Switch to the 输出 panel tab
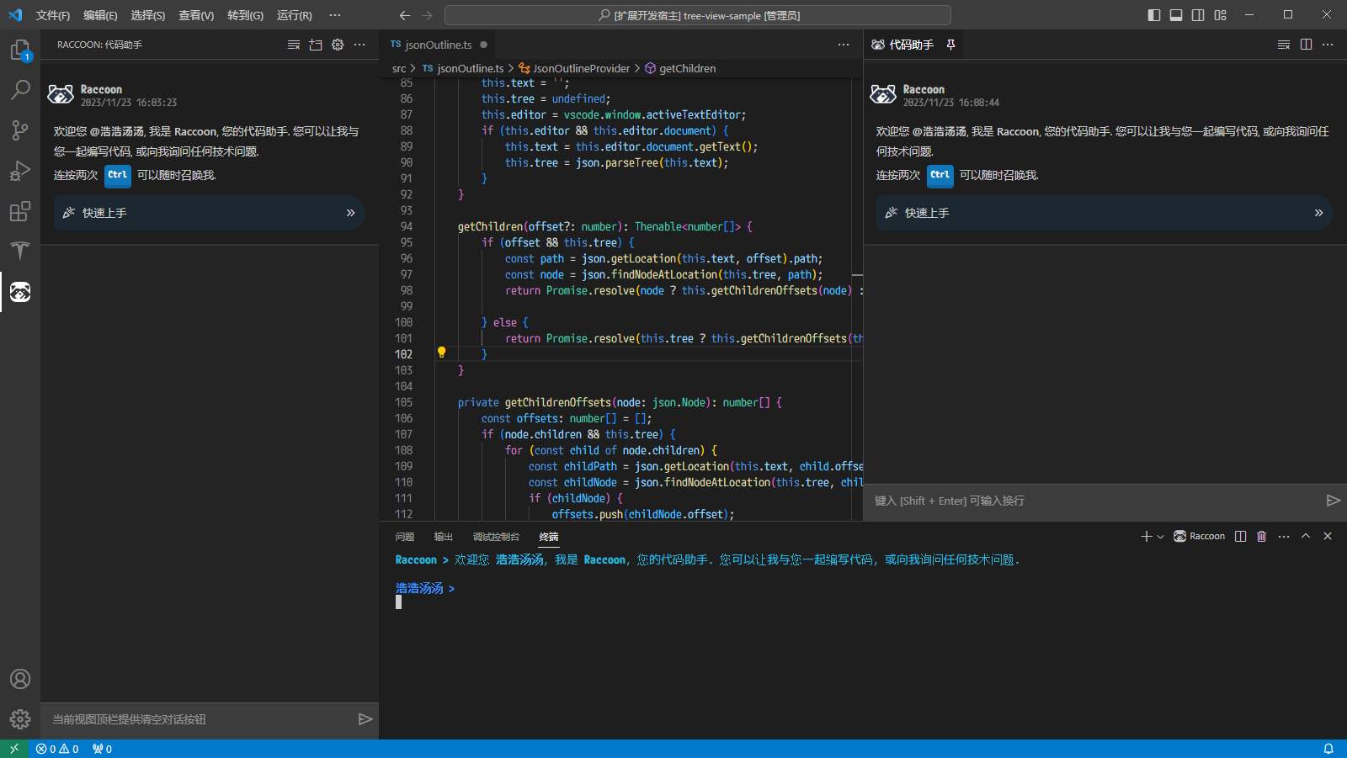1347x758 pixels. pyautogui.click(x=443, y=537)
